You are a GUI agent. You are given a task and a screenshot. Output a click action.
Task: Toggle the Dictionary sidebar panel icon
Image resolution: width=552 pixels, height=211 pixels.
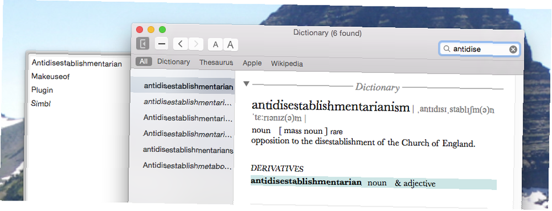pos(142,44)
